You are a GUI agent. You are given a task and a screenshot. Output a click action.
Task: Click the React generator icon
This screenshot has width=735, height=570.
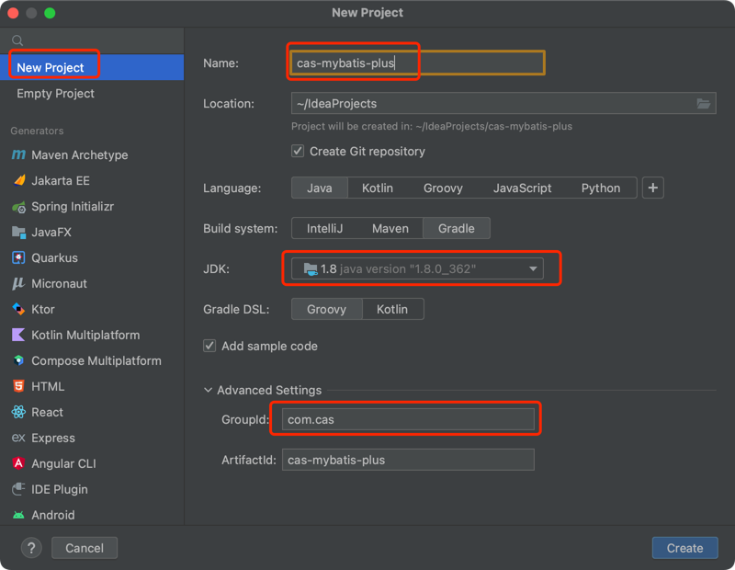[x=18, y=413]
